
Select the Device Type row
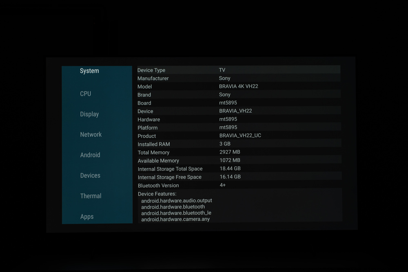coord(239,70)
